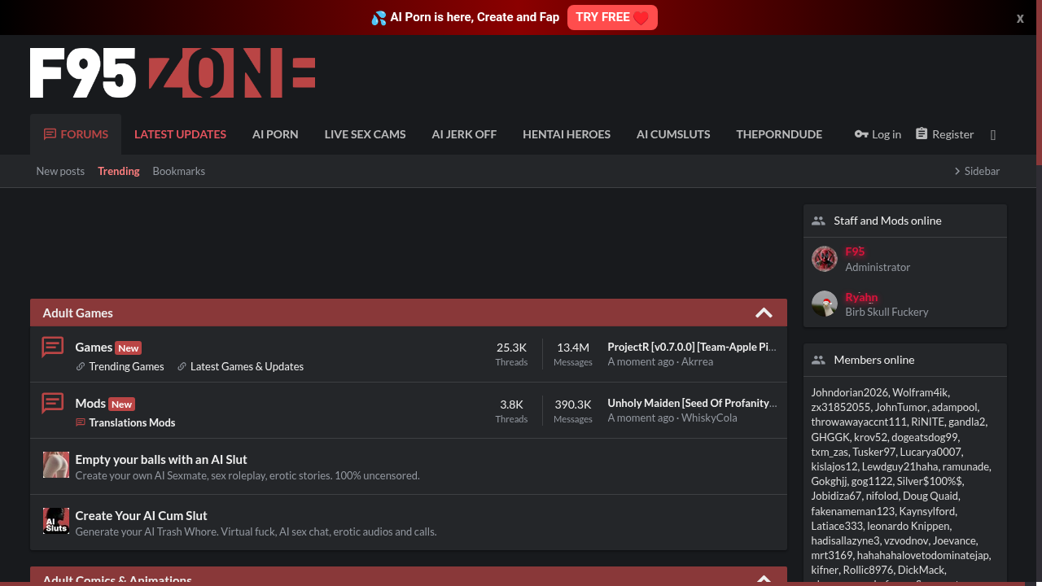Click the link icon beside Latest Games & Updates
The height and width of the screenshot is (586, 1042).
tap(182, 366)
